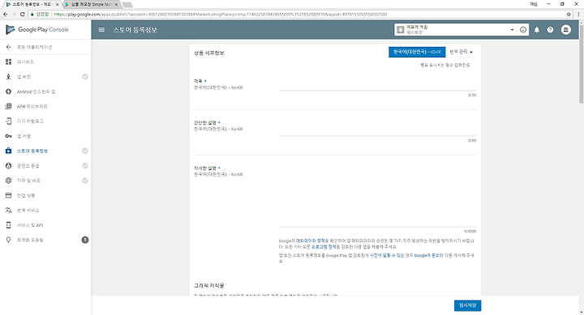Open app signing key icon
584x315 pixels.
tap(9, 136)
